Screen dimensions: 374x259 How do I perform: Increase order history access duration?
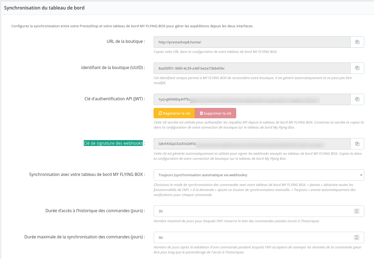(x=356, y=210)
